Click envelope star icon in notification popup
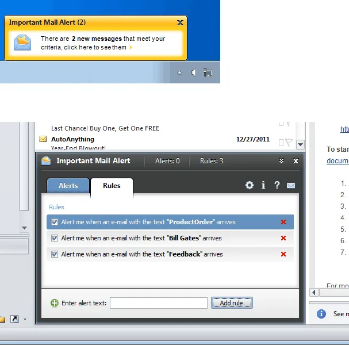Image resolution: width=349 pixels, height=345 pixels. [x=22, y=43]
